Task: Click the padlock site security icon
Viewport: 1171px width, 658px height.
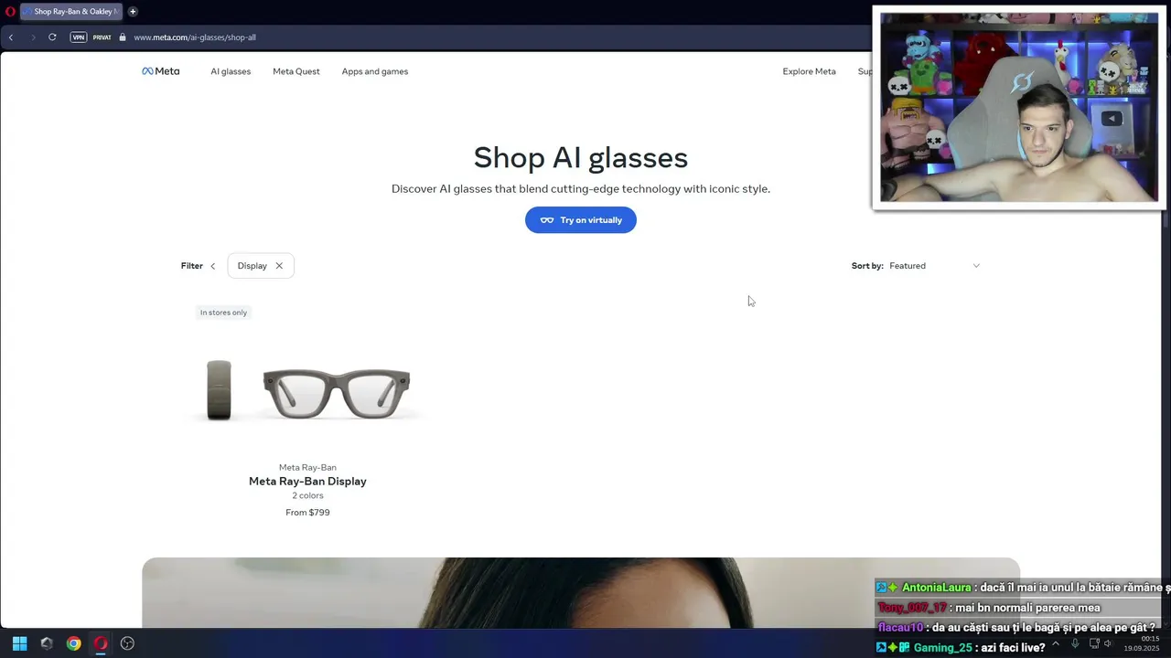Action: pos(123,37)
